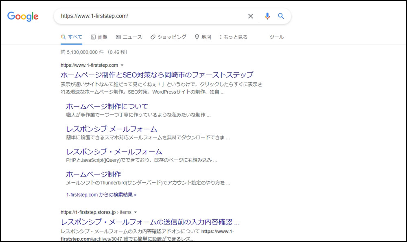The height and width of the screenshot is (242, 407).
Task: Open the sitelink titled ホームページ制作
Action: 94,174
